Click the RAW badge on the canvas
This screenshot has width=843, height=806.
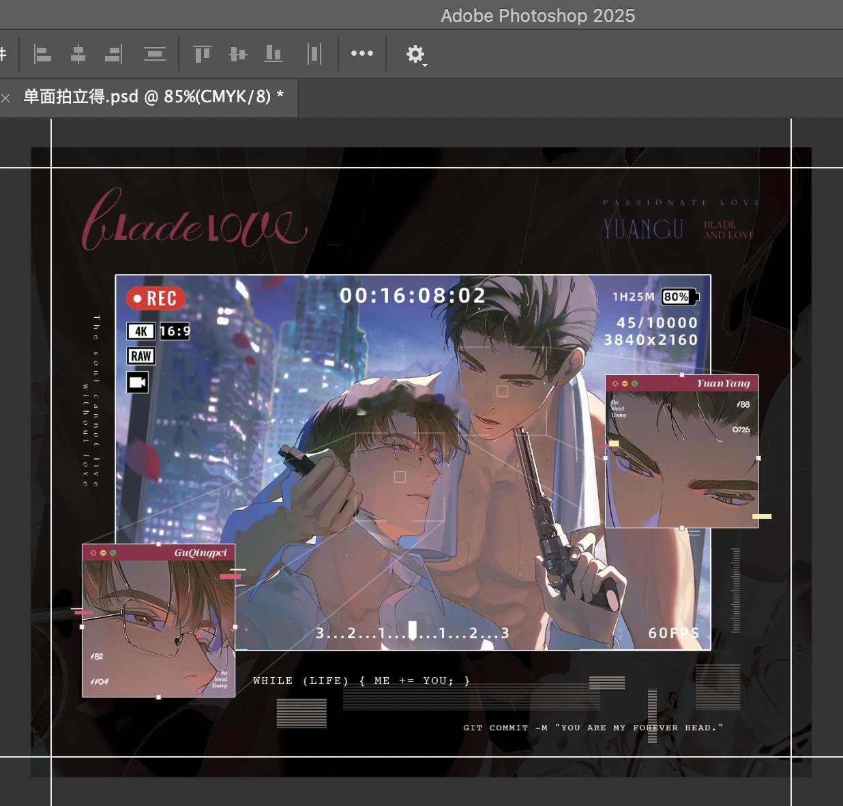141,356
